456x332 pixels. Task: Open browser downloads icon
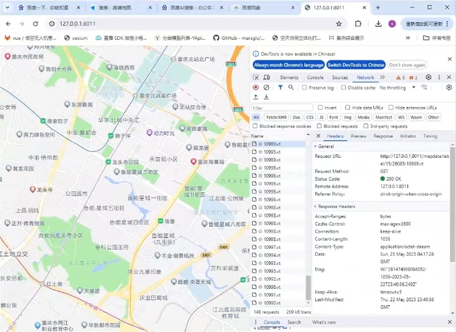tap(378, 24)
